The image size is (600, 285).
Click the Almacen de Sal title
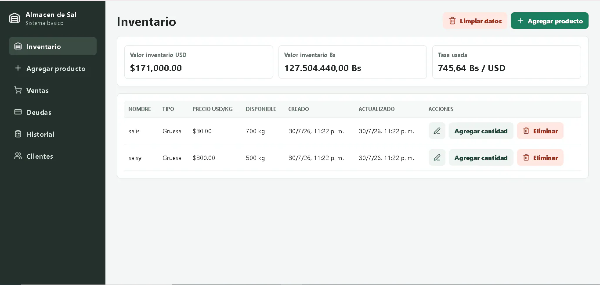coord(51,14)
